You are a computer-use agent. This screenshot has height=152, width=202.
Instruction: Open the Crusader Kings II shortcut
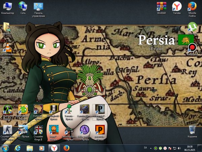[x=38, y=130]
